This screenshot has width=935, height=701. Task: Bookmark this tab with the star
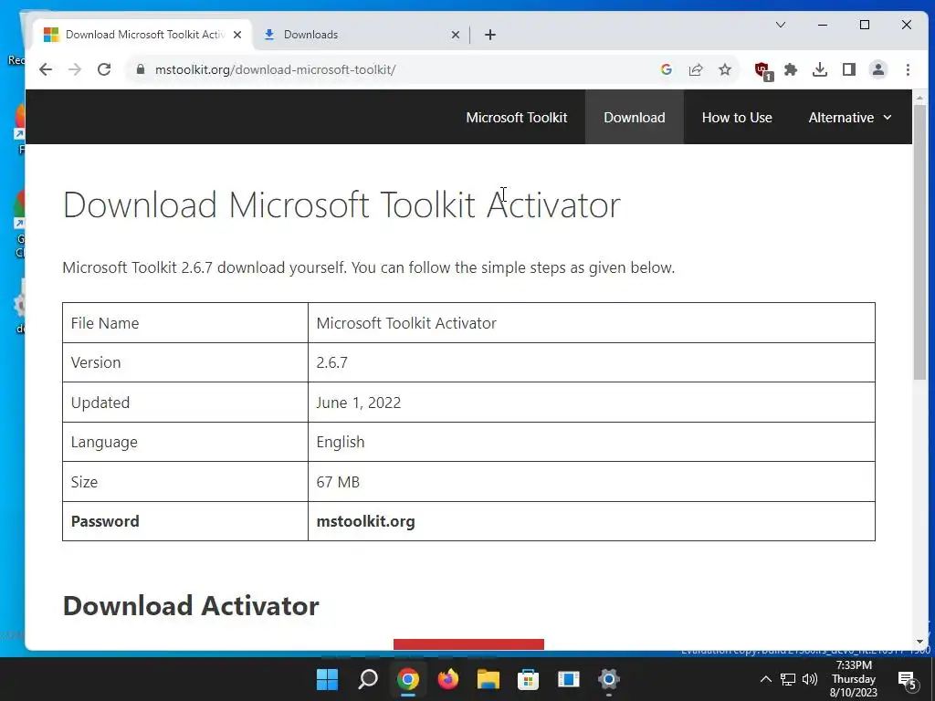[x=724, y=69]
